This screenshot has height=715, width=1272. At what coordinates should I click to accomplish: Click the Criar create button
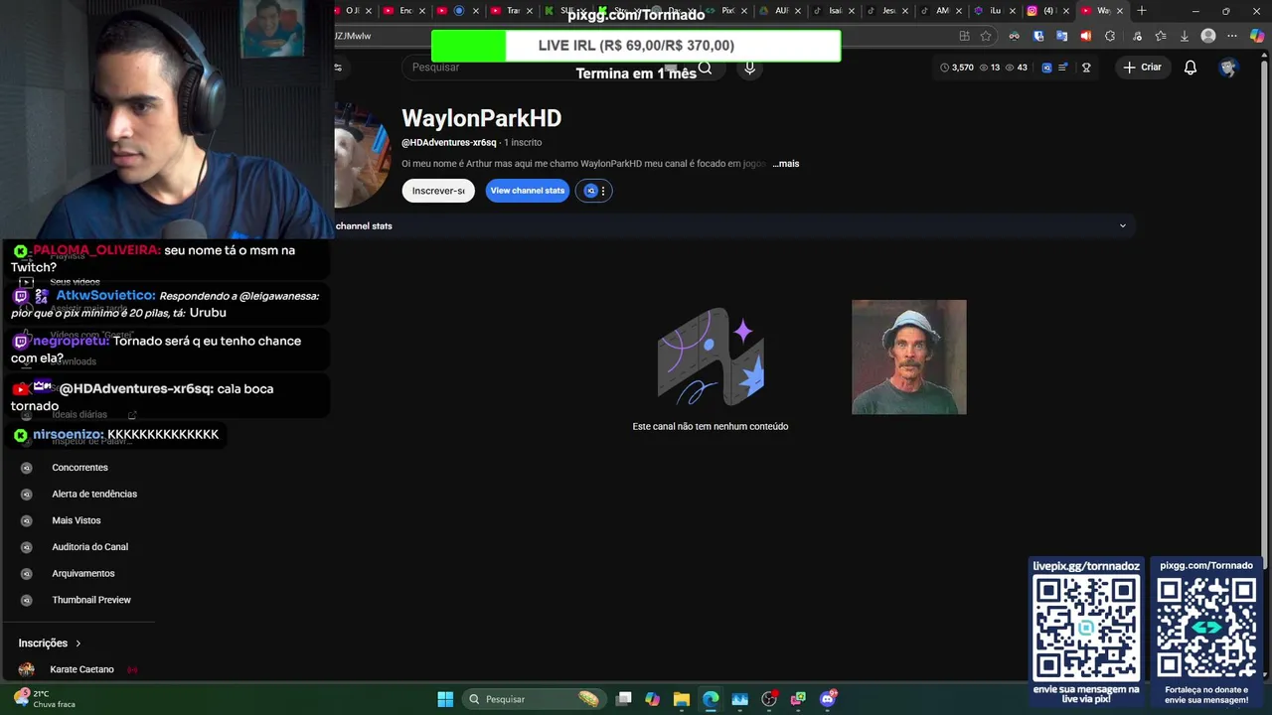[1142, 68]
